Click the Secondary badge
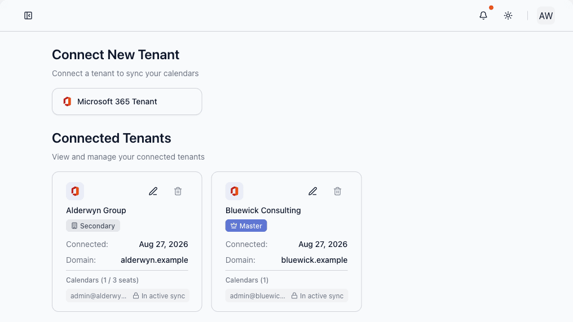The image size is (573, 322). [x=93, y=226]
